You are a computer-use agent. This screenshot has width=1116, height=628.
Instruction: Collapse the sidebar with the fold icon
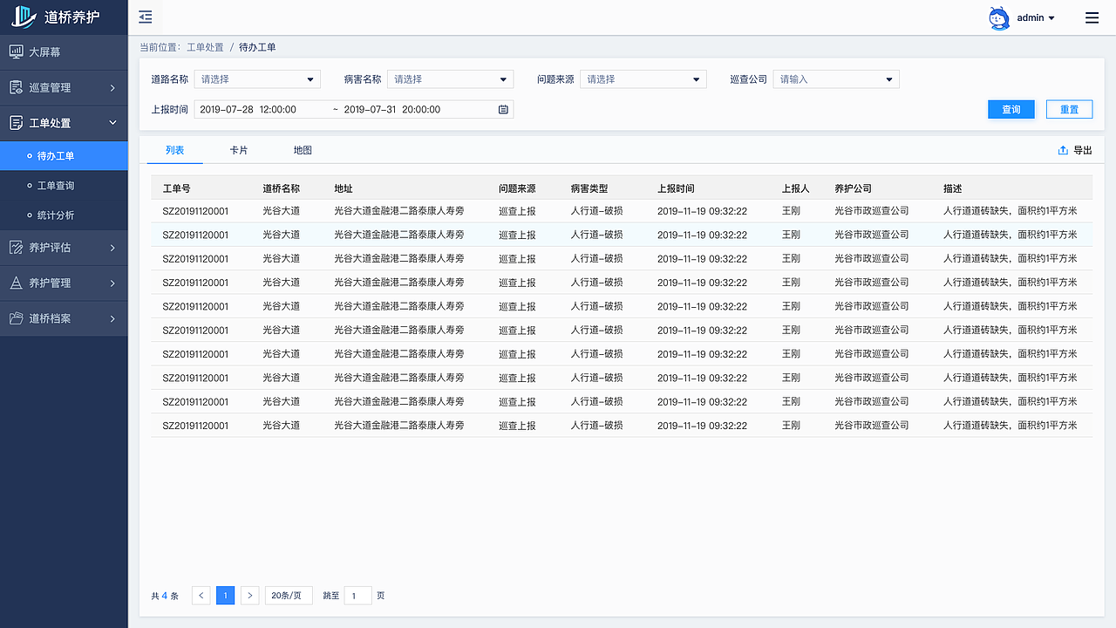(x=146, y=17)
